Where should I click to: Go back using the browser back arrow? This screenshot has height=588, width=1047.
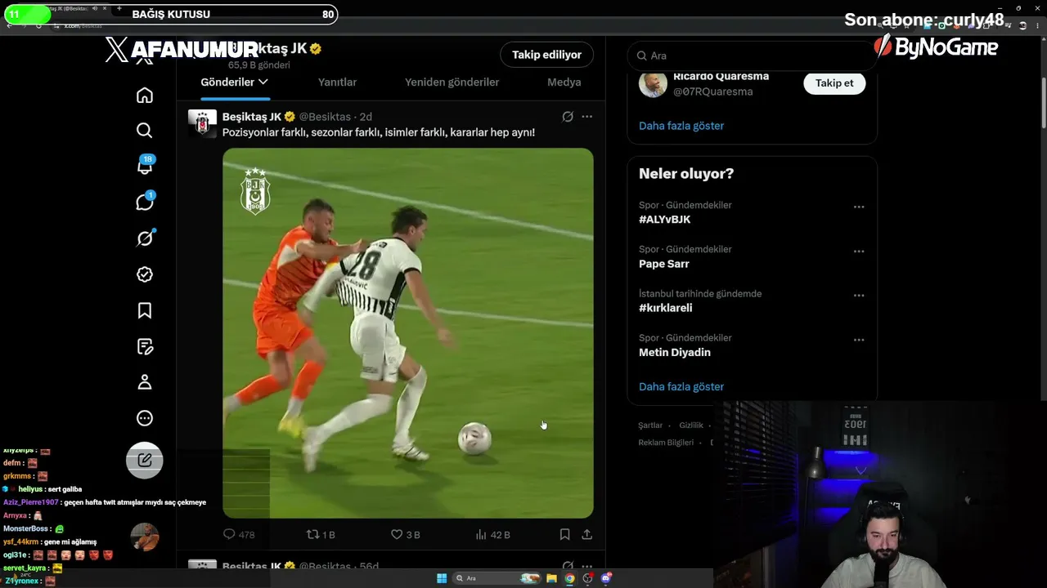click(9, 25)
